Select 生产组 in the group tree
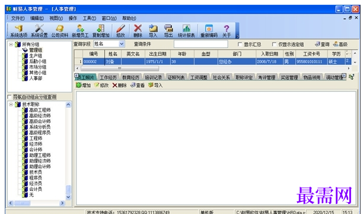This screenshot has width=363, height=214. pyautogui.click(x=36, y=56)
